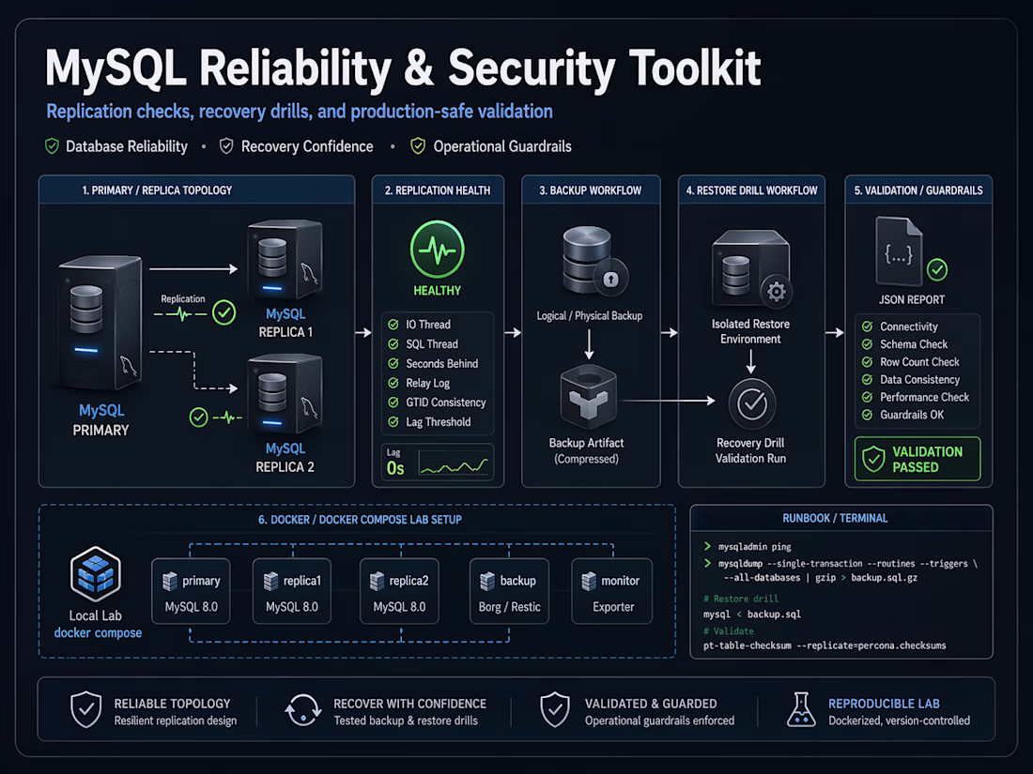Screen dimensions: 1033x774
Task: Toggle the Relay Log check
Action: [393, 383]
